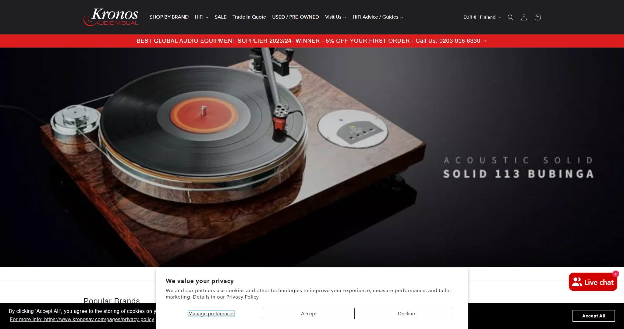The height and width of the screenshot is (329, 624).
Task: Expand HiFi Advice / Guides menu
Action: click(378, 17)
